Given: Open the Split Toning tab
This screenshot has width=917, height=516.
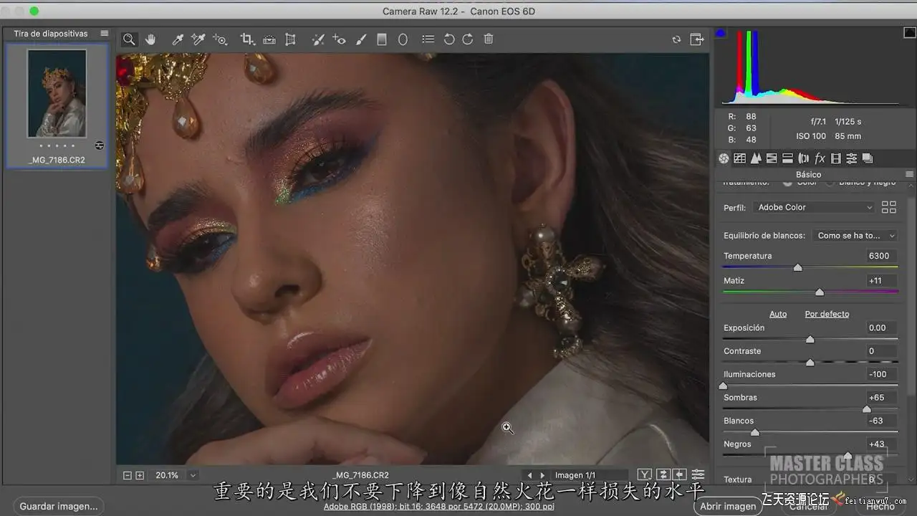Looking at the screenshot, I should point(787,158).
